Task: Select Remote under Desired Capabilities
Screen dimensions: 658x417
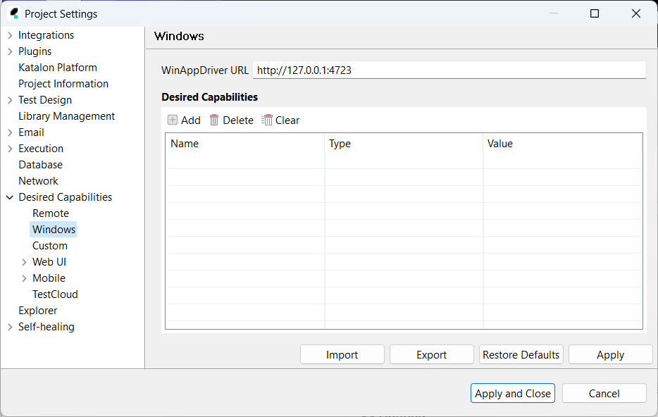Action: pyautogui.click(x=51, y=213)
